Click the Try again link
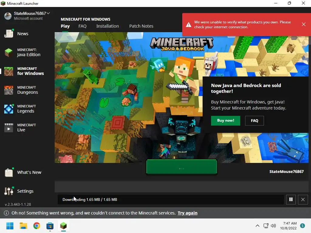 click(x=187, y=213)
